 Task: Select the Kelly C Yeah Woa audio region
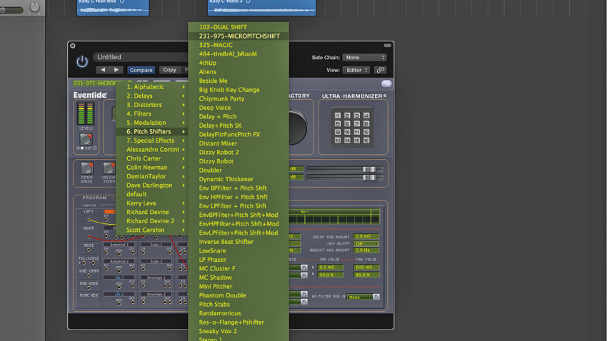113,8
